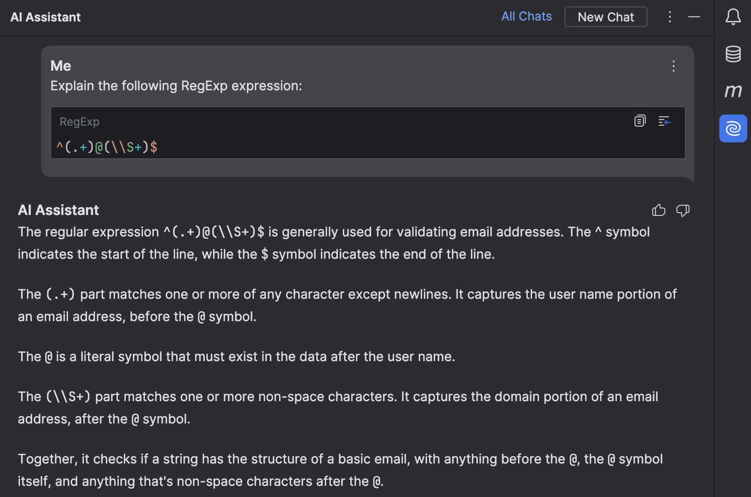This screenshot has width=751, height=497.
Task: Like the AI Assistant response
Action: coord(659,210)
